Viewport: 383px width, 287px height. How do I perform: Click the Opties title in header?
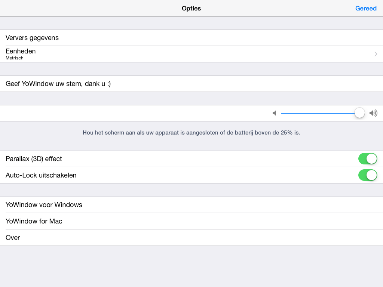pos(191,8)
